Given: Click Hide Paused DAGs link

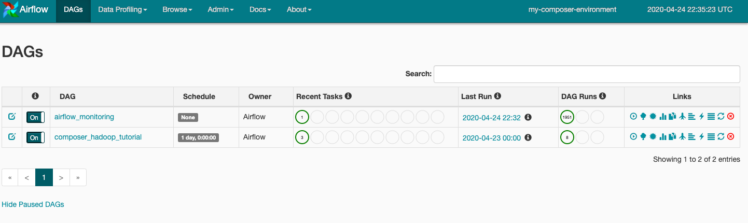Looking at the screenshot, I should (33, 204).
